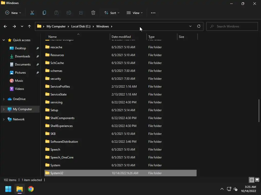The image size is (261, 195).
Task: Click the Delete trash icon
Action: (93, 13)
